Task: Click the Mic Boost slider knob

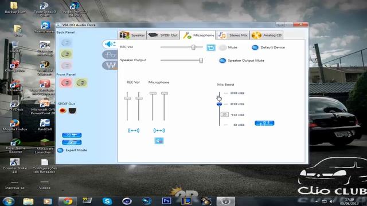Action: [x=219, y=104]
